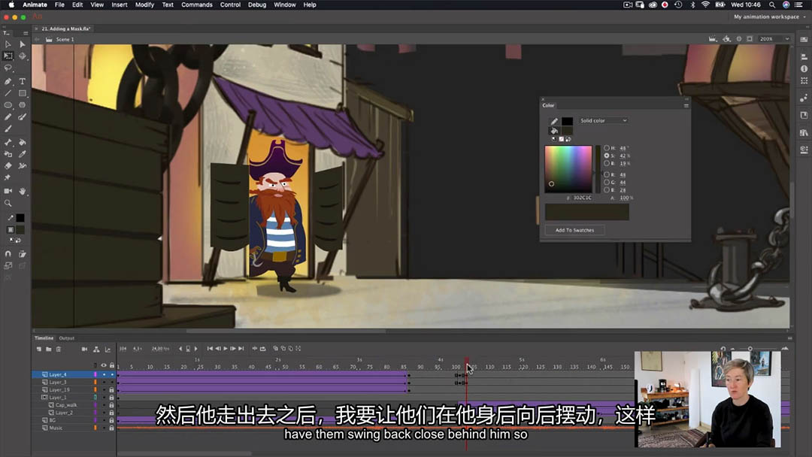
Task: Select the Rectangle tool
Action: pyautogui.click(x=23, y=93)
